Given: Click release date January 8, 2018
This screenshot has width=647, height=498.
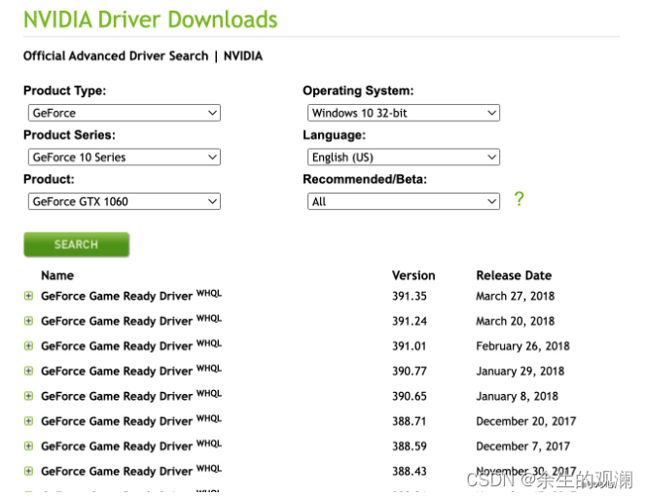Looking at the screenshot, I should pyautogui.click(x=517, y=397).
